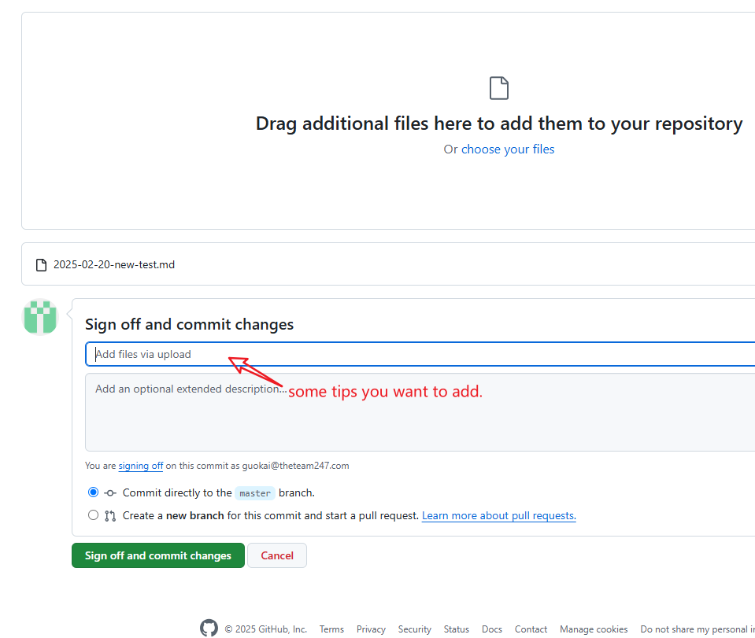Click the commit message input field

click(420, 354)
